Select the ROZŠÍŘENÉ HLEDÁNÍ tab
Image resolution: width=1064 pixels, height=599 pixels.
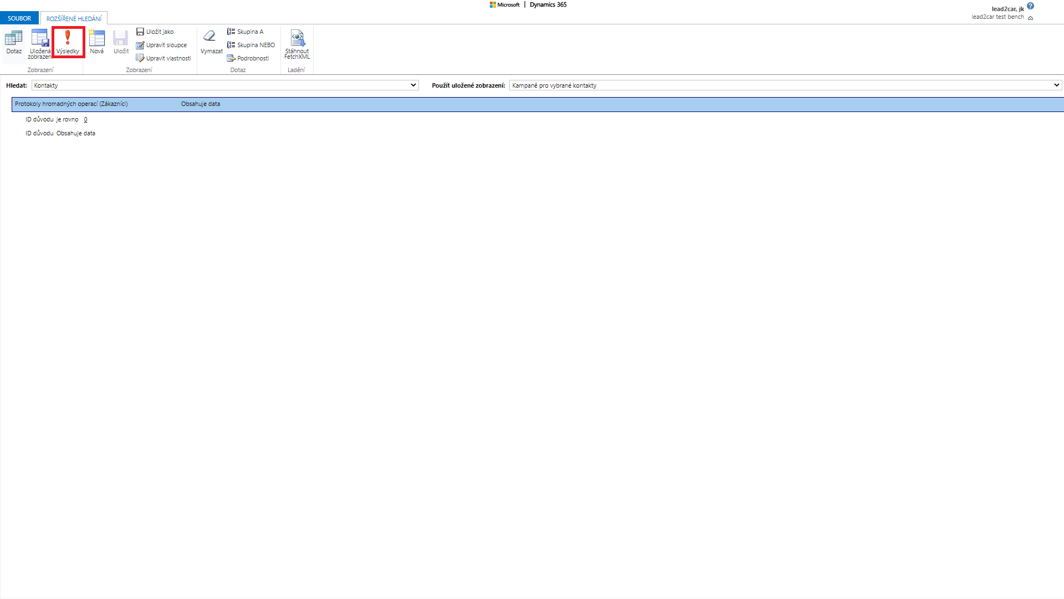click(x=74, y=19)
